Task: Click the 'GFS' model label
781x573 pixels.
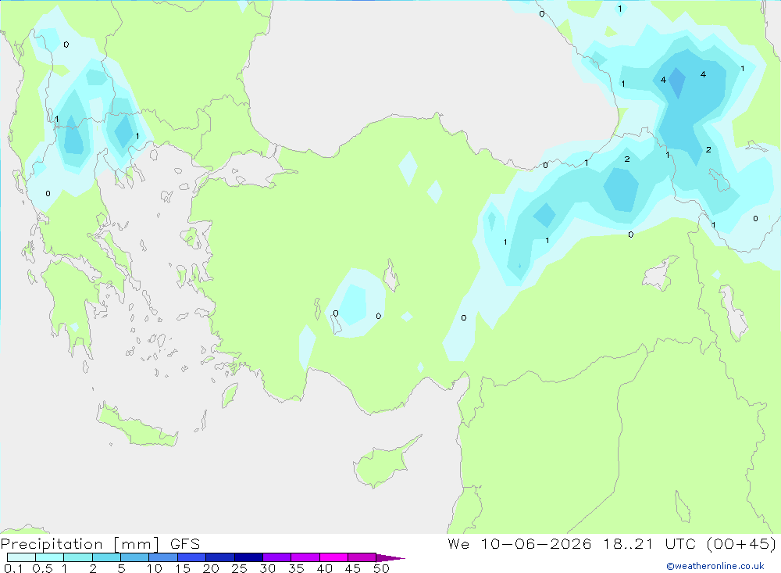Action: (x=185, y=544)
